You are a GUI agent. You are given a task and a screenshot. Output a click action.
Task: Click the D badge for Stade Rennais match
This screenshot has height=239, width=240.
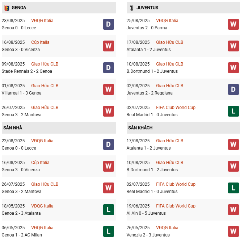coord(109,68)
